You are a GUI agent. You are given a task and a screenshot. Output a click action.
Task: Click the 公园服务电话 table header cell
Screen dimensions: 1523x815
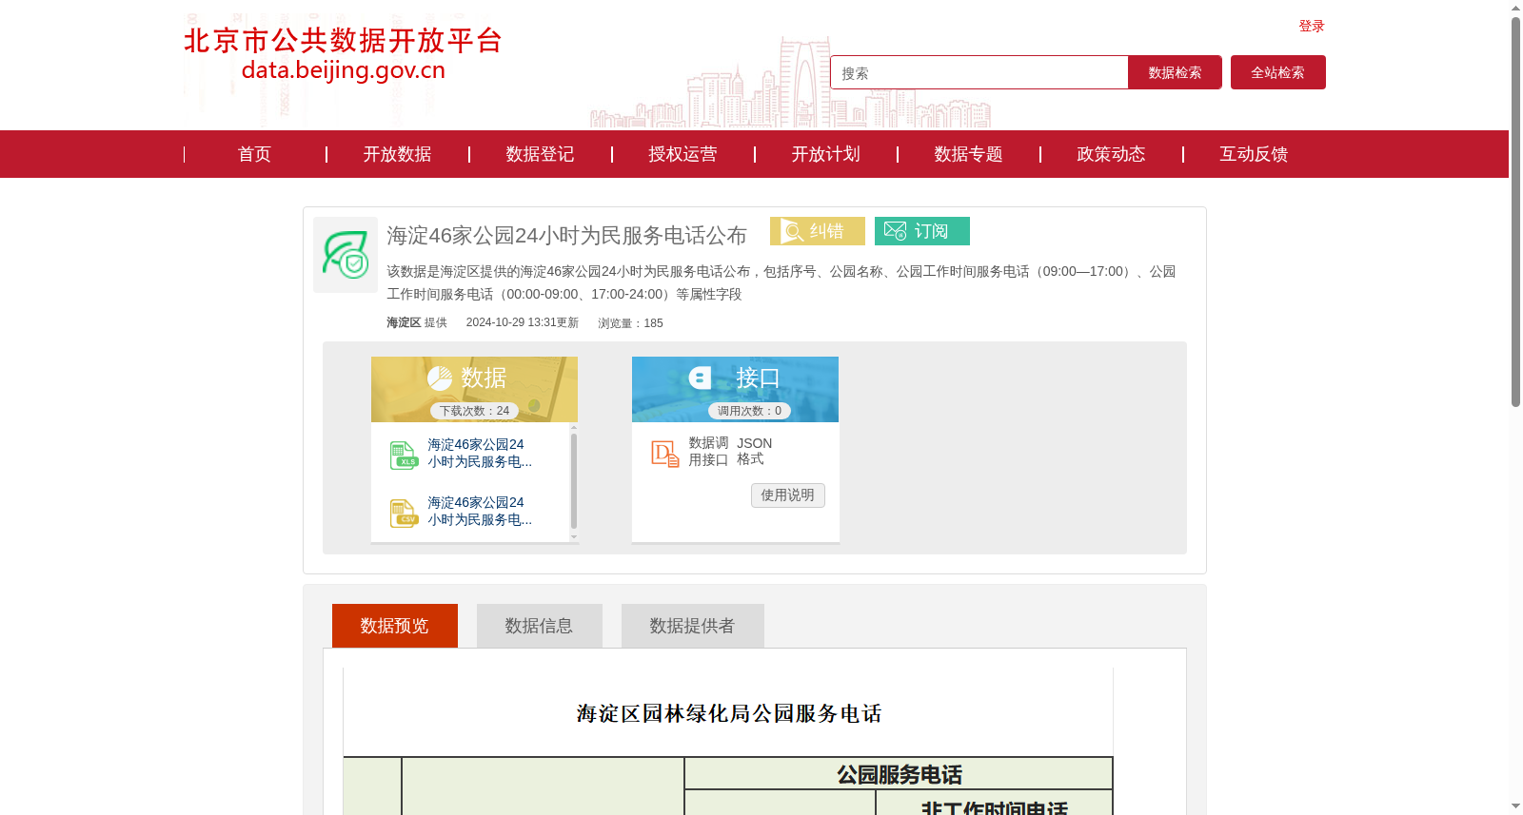(x=899, y=774)
